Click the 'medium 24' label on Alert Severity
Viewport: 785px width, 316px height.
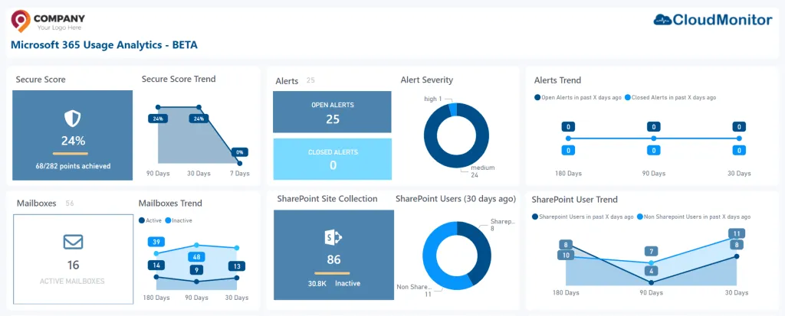click(482, 171)
